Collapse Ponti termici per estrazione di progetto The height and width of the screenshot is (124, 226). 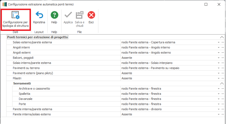click(222, 37)
